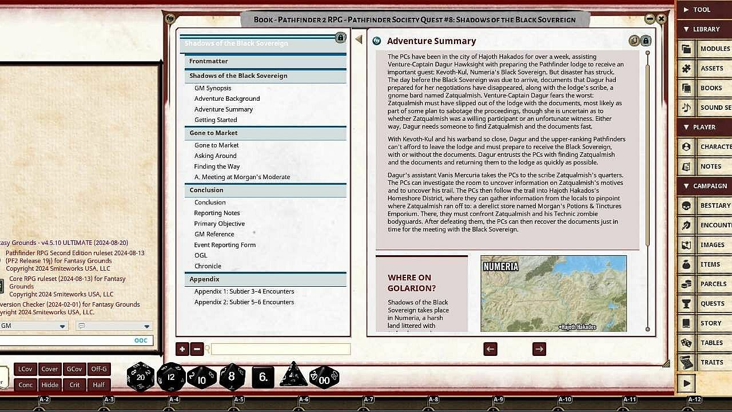Open the Sound Sets sidebar entry

[x=705, y=108]
